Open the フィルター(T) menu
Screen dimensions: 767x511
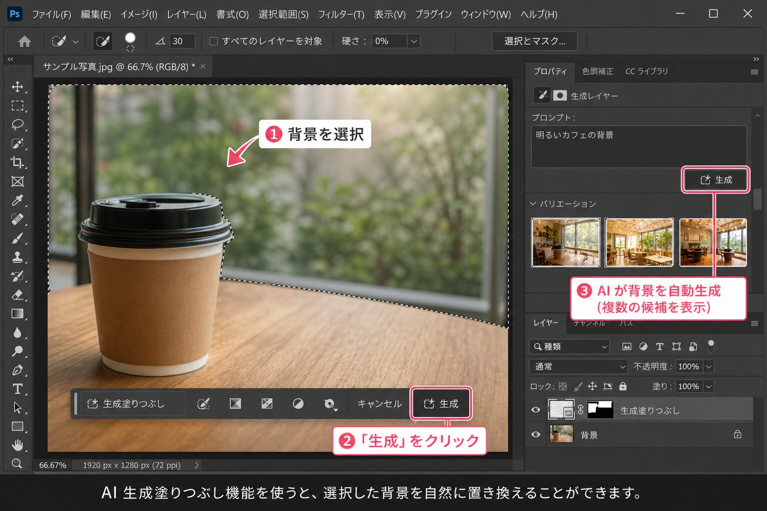(x=341, y=14)
